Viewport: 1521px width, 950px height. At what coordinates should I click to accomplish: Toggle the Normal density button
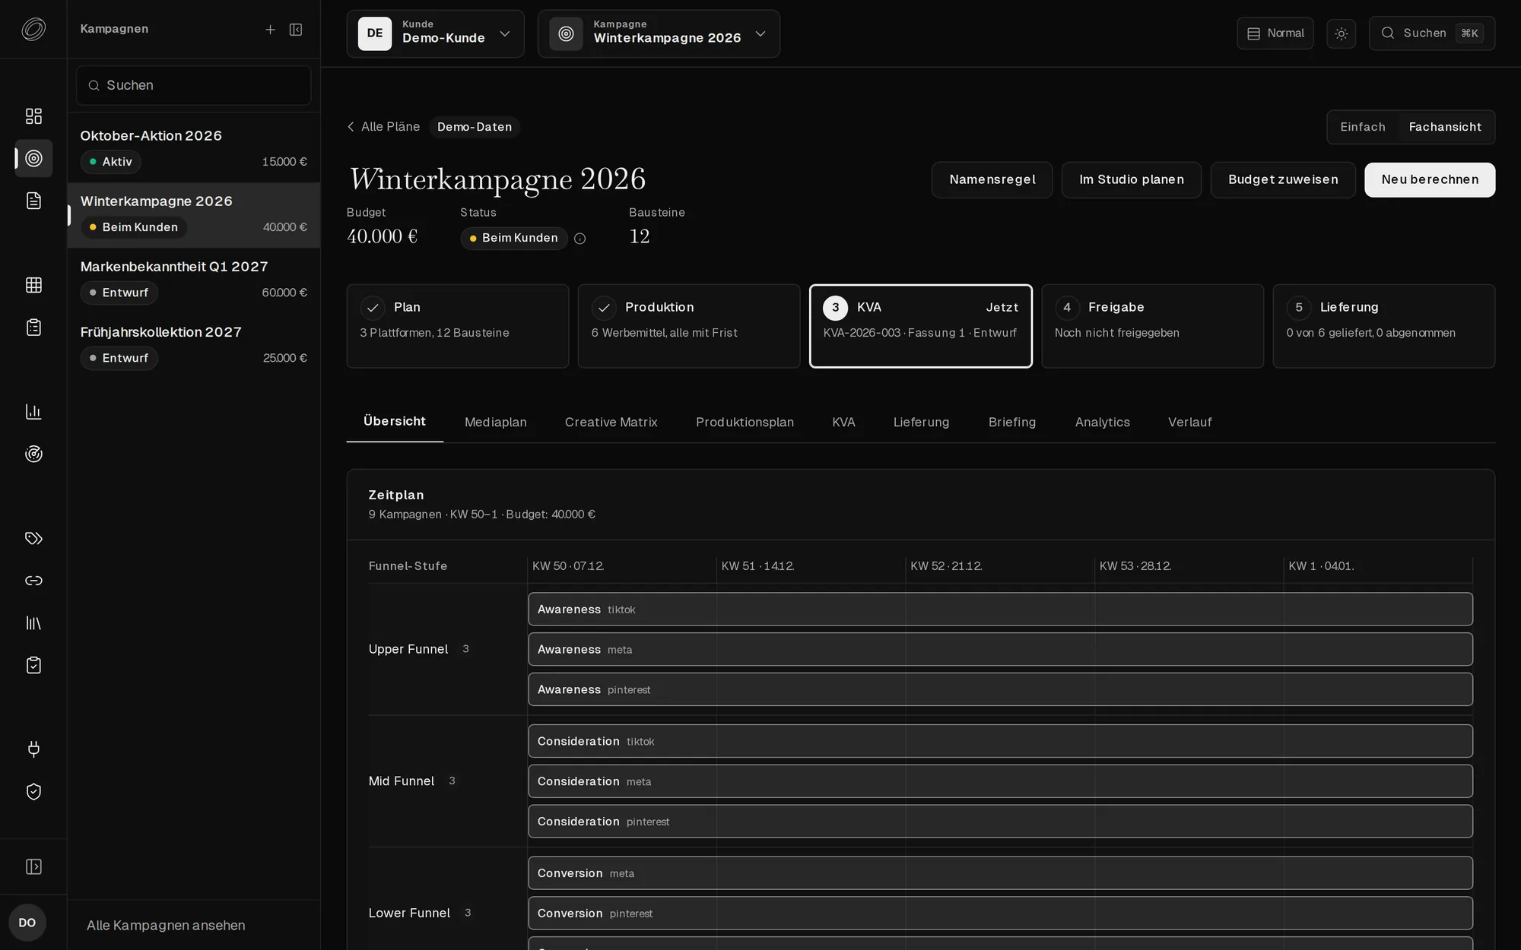point(1275,33)
